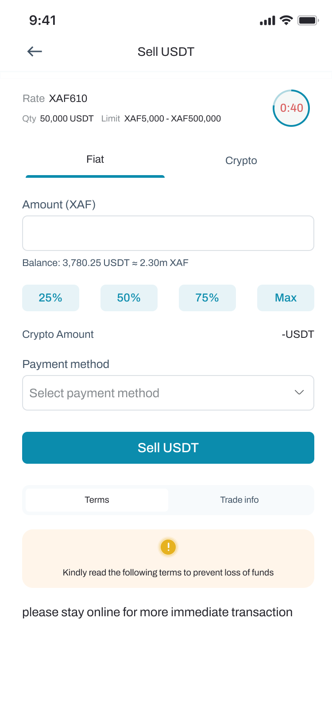Screen dimensions: 332x720
Task: Tap the balance text below amount field
Action: (x=105, y=263)
